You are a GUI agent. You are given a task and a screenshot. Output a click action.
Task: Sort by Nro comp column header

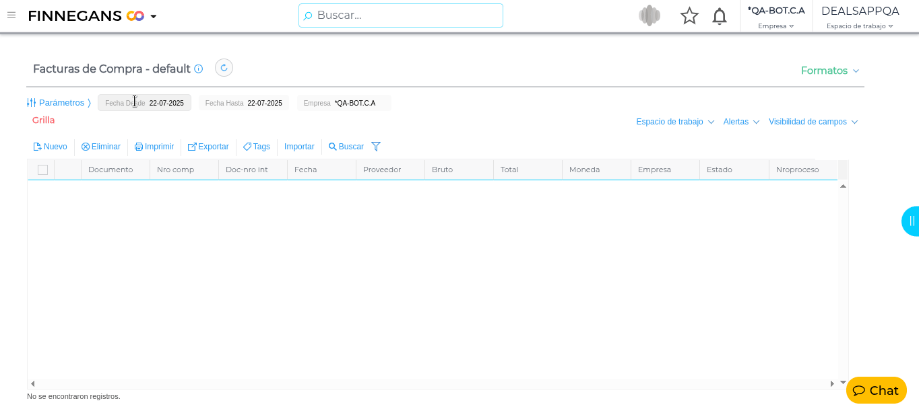[x=184, y=170]
